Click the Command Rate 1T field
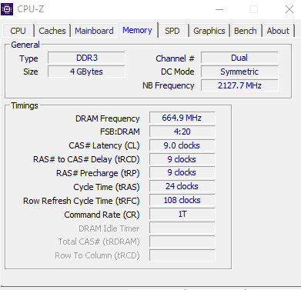 pos(182,214)
